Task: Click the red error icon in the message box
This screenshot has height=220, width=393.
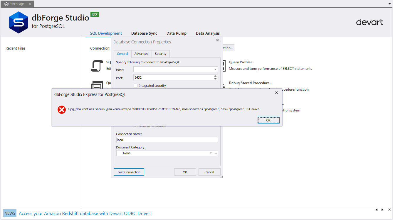Action: pyautogui.click(x=61, y=110)
